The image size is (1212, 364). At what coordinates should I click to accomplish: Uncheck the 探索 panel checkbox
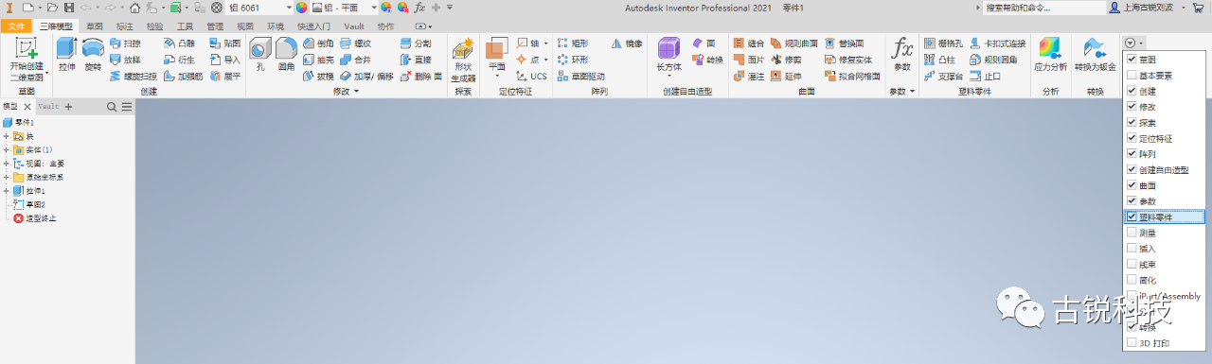[1132, 123]
